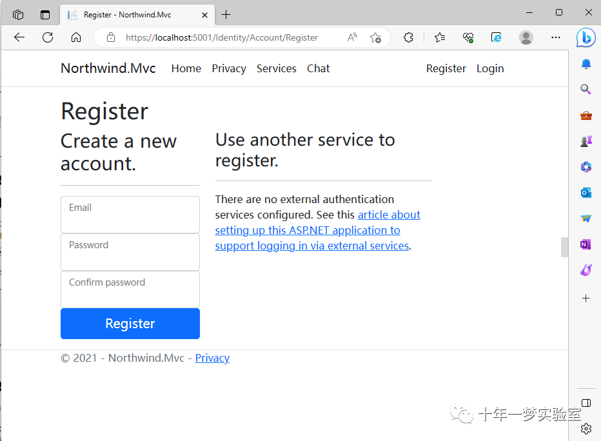Navigate to Privacy in navbar

[229, 68]
